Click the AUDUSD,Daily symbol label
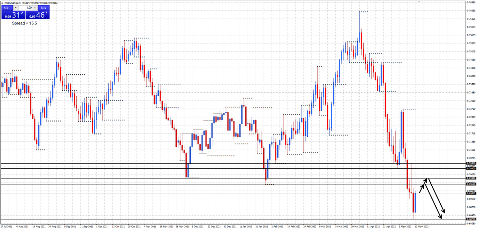 tap(12, 3)
